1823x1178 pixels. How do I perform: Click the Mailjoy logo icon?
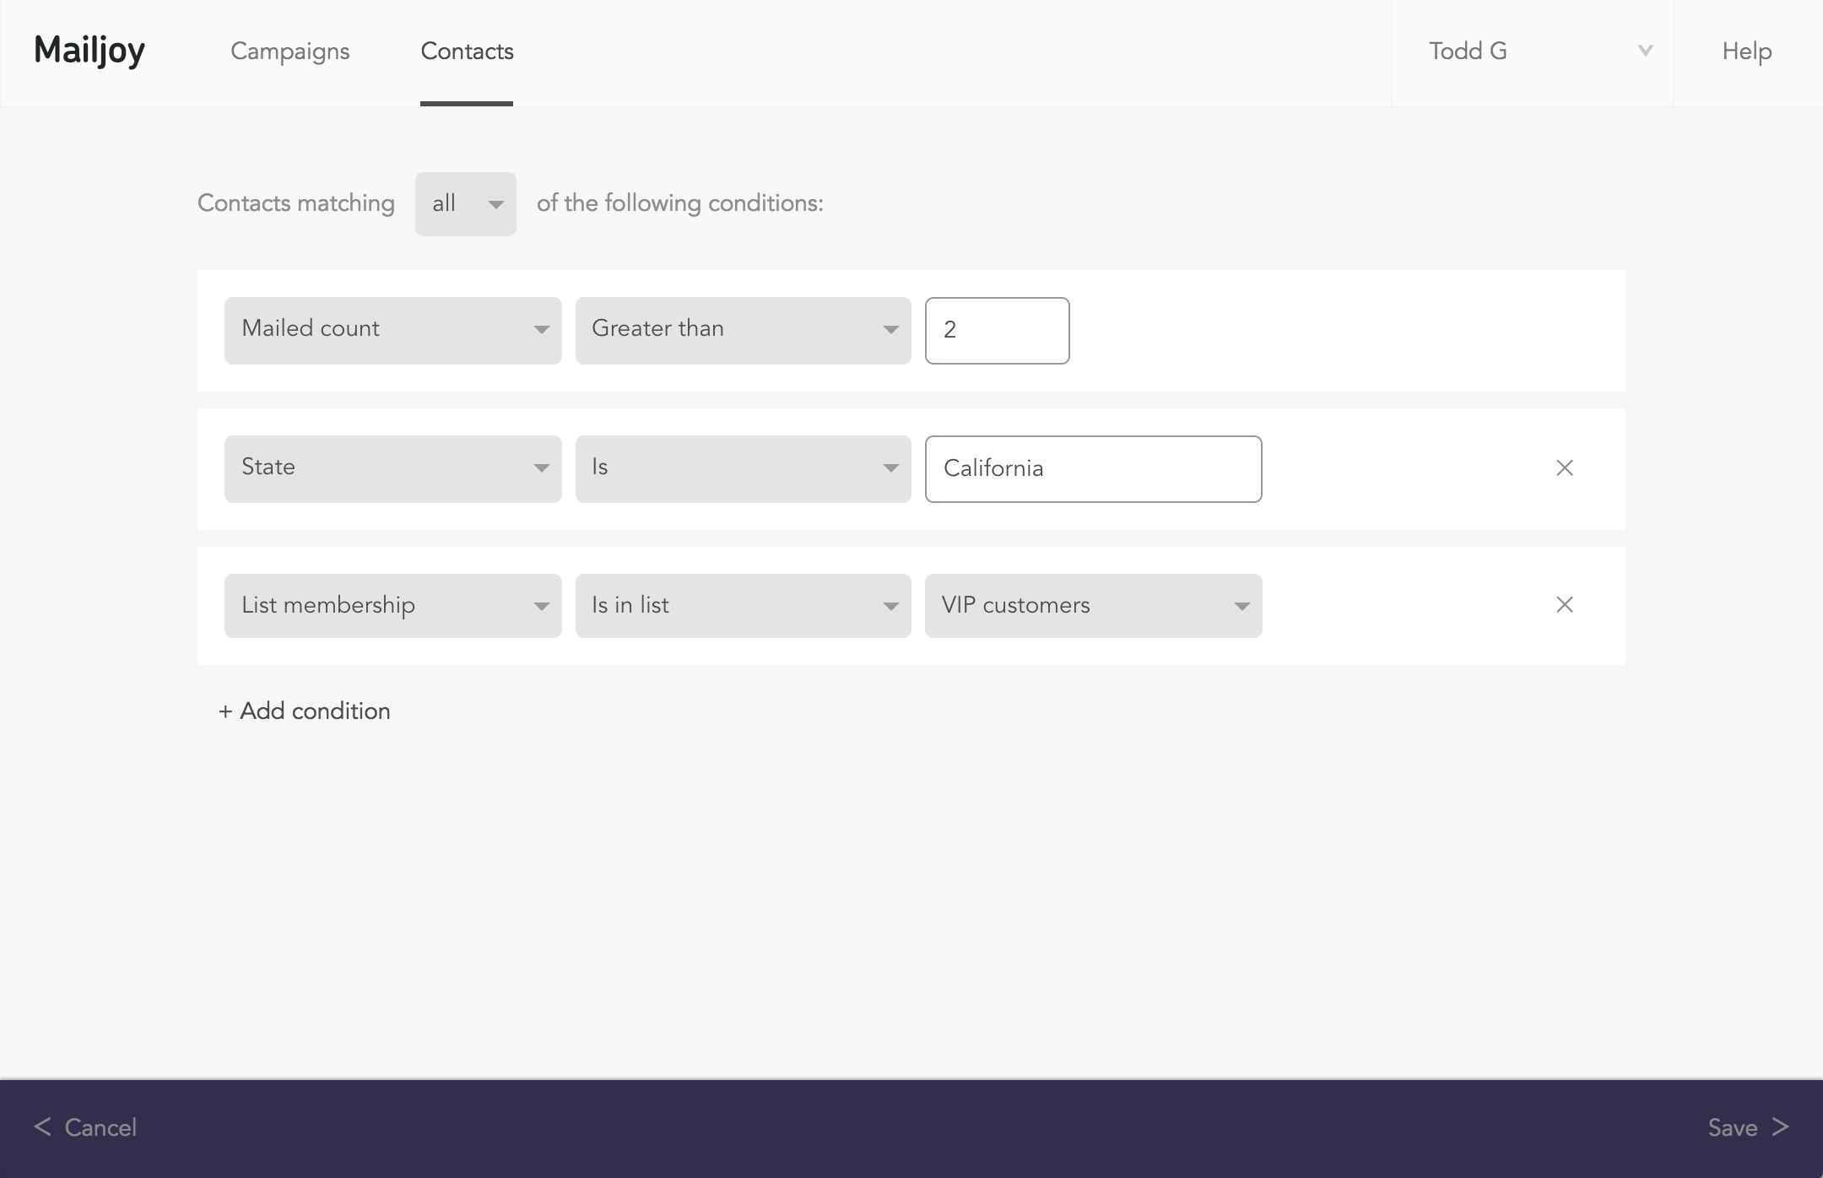click(x=89, y=51)
